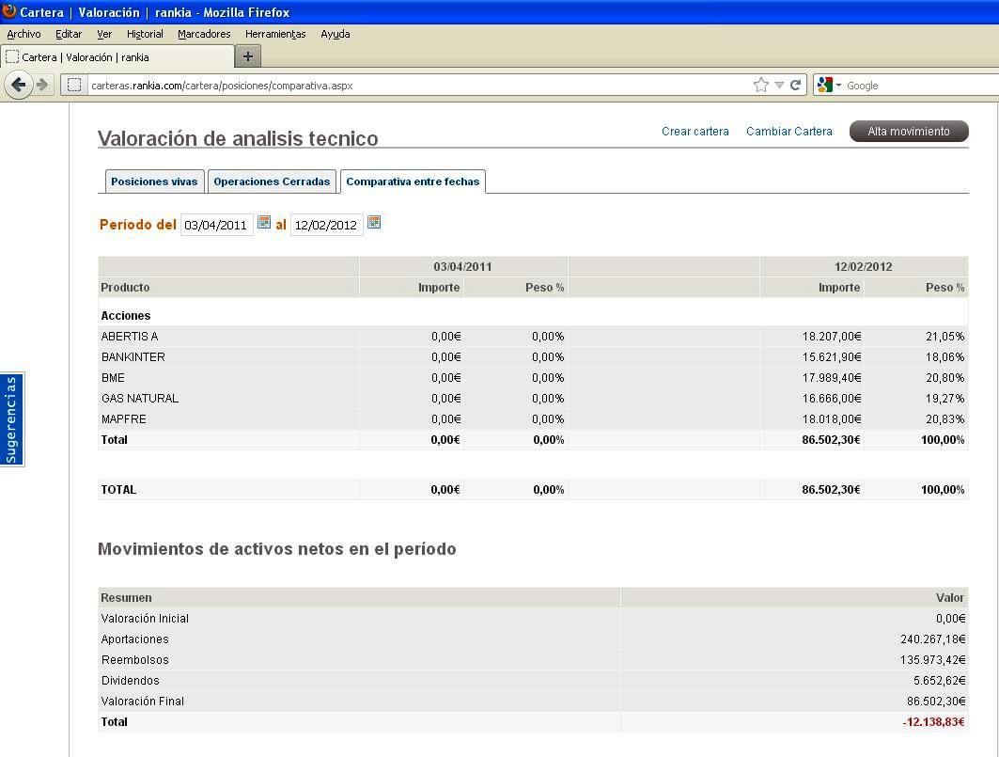
Task: Expand the search engine selector arrow
Action: point(838,85)
